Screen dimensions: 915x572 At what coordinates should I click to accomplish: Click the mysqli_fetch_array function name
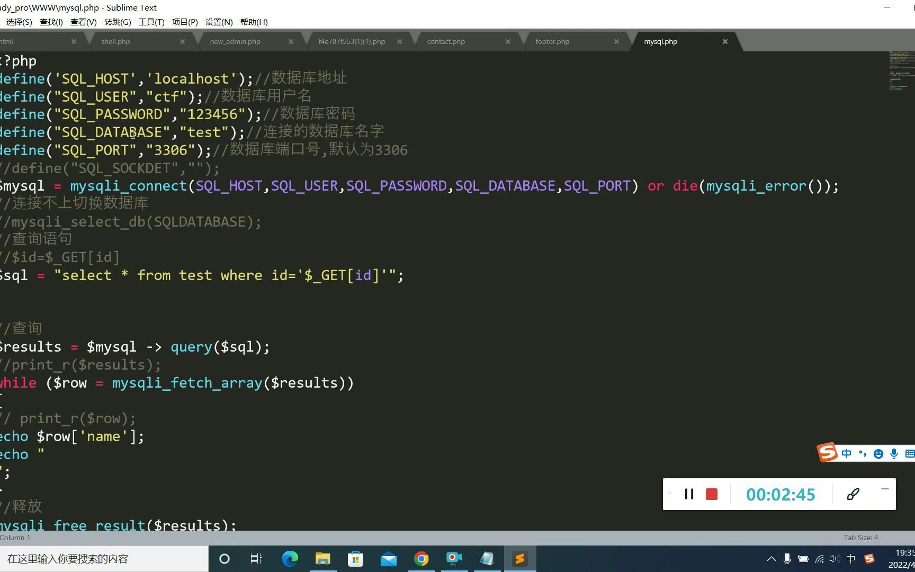point(187,383)
